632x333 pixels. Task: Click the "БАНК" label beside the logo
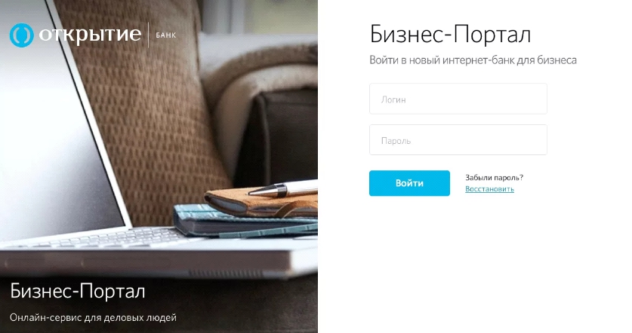point(166,35)
